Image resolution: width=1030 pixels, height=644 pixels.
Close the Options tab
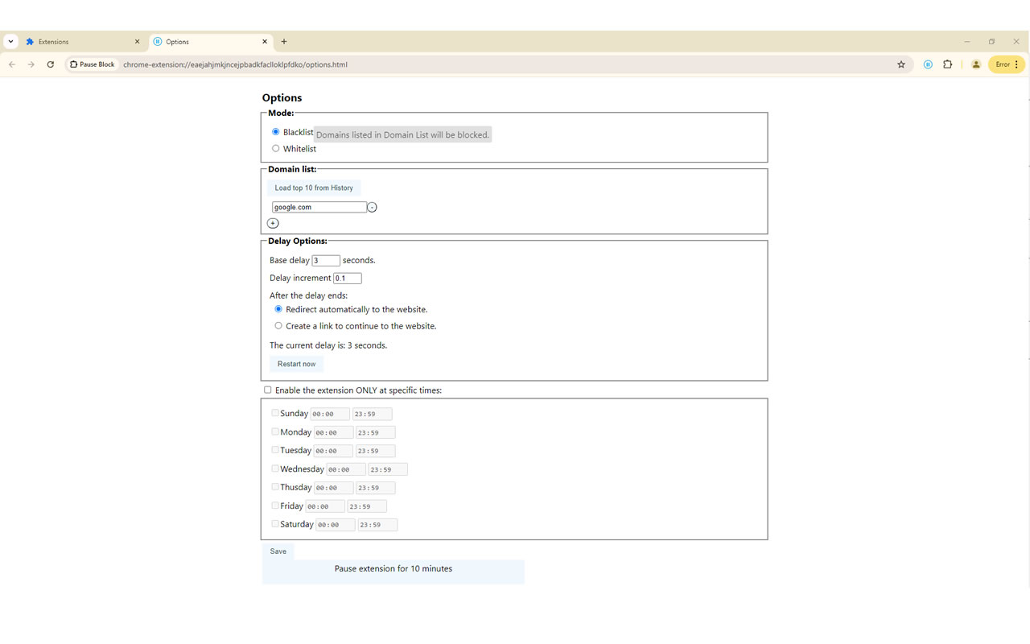265,42
